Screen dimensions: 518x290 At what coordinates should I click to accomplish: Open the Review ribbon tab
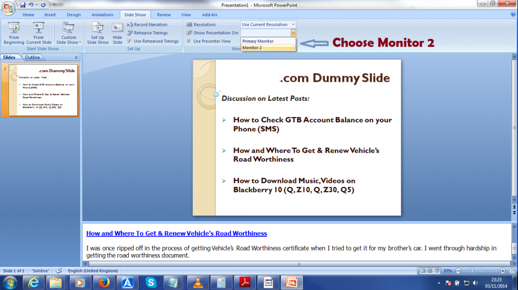[164, 15]
